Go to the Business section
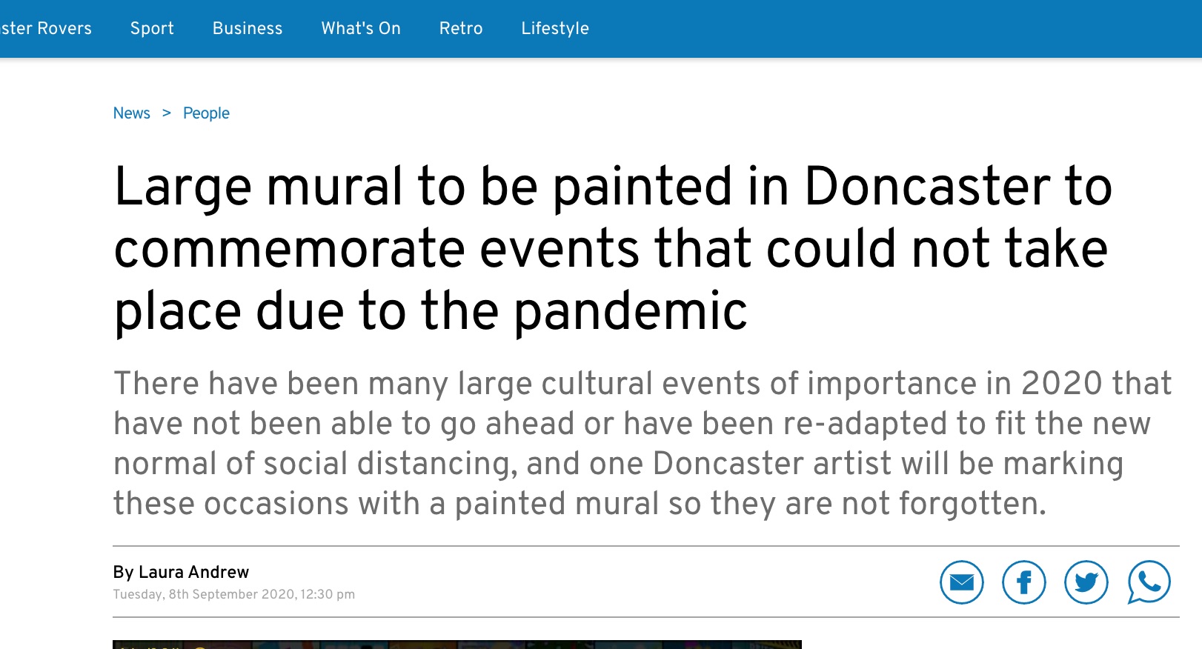 pyautogui.click(x=248, y=28)
